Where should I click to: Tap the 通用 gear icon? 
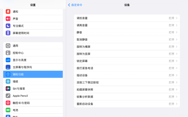click(8, 46)
